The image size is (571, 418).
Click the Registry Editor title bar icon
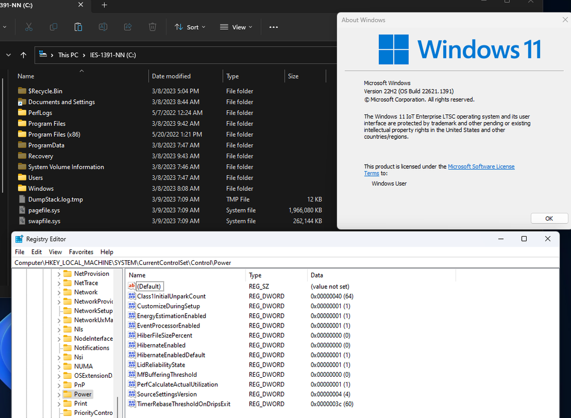pos(19,239)
